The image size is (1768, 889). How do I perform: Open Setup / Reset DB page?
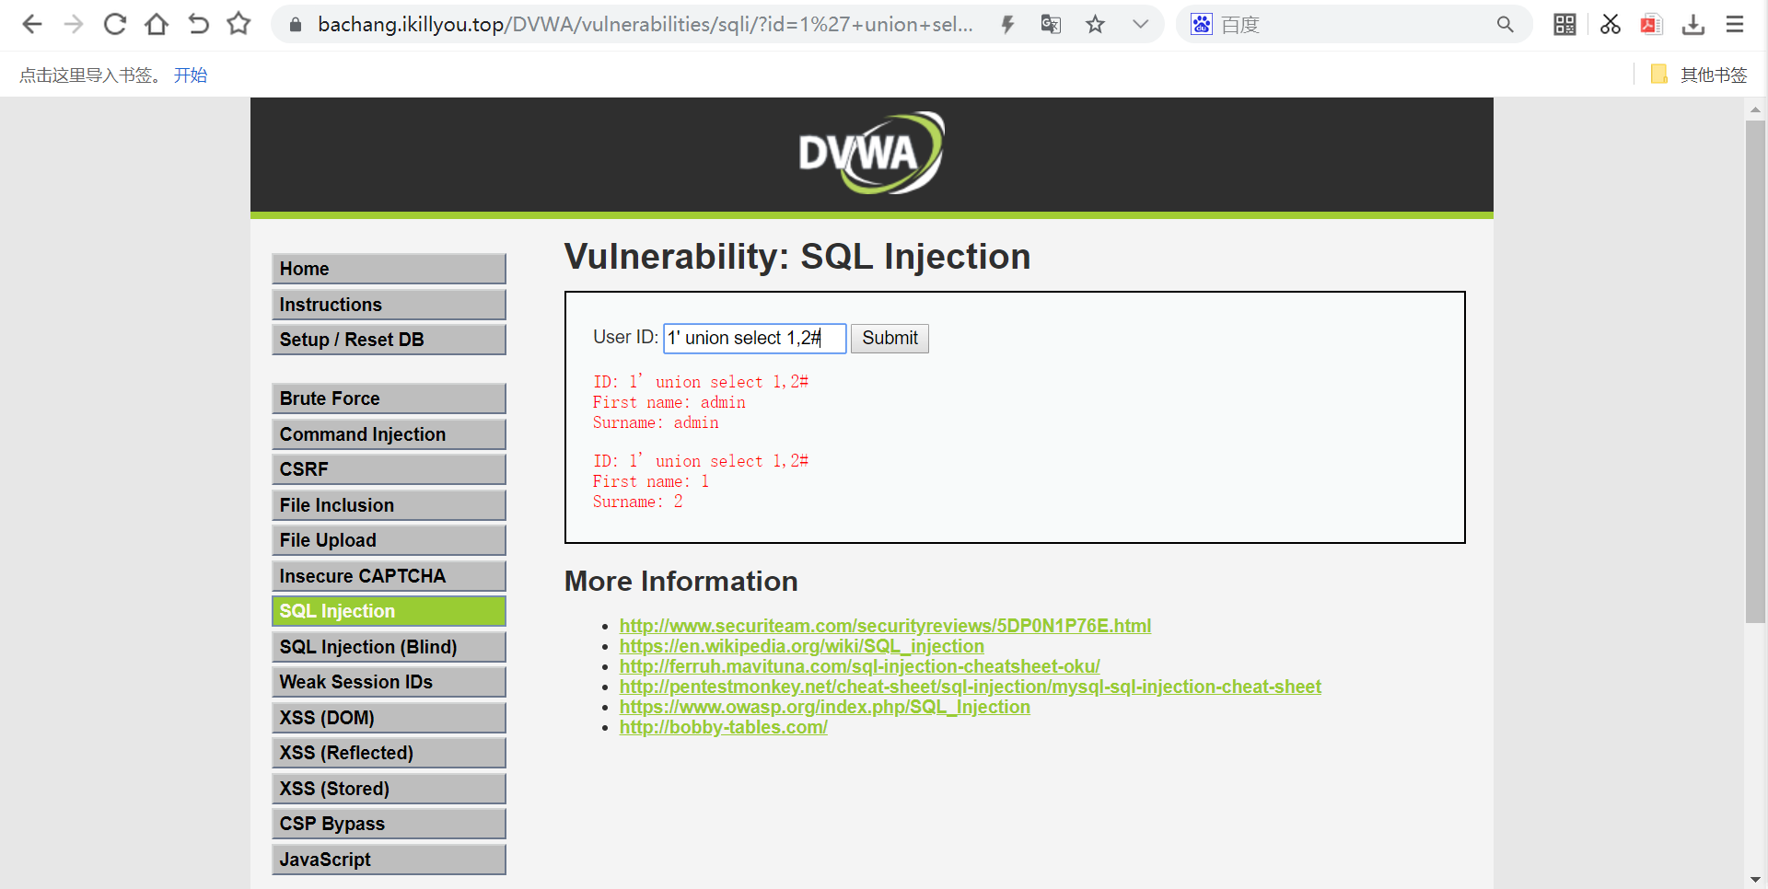pyautogui.click(x=389, y=340)
